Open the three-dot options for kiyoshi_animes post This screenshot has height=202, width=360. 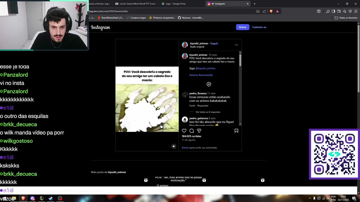(236, 45)
